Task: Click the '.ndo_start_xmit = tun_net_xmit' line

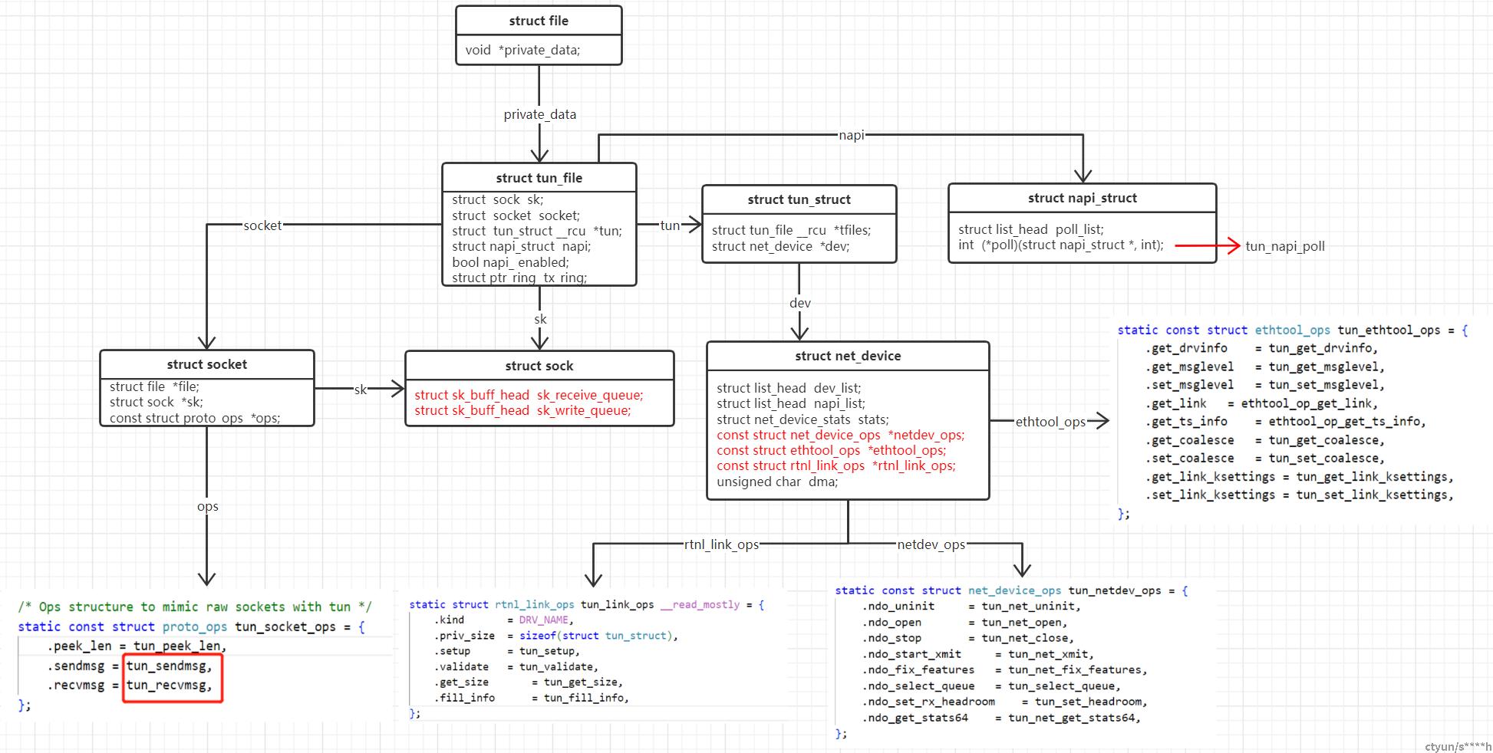Action: click(x=978, y=654)
